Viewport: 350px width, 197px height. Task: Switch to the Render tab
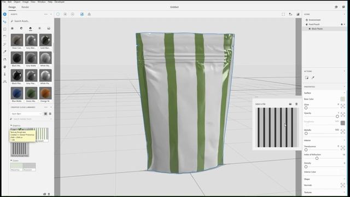[x=25, y=7]
